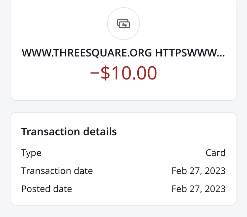Click the cents portion of the amount
The image size is (247, 217).
(146, 73)
